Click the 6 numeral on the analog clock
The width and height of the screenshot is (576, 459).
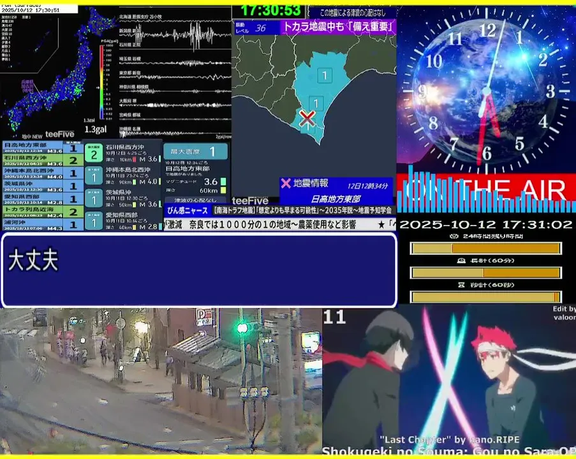click(x=487, y=153)
